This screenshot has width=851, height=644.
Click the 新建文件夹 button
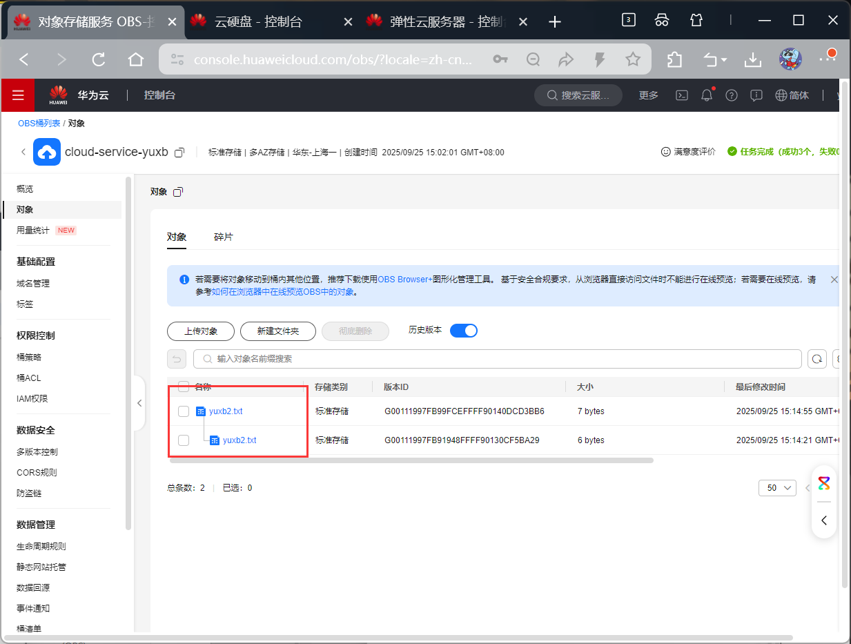click(x=278, y=331)
